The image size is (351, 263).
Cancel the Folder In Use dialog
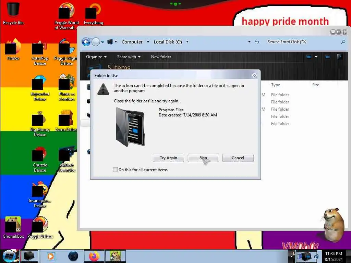(238, 158)
